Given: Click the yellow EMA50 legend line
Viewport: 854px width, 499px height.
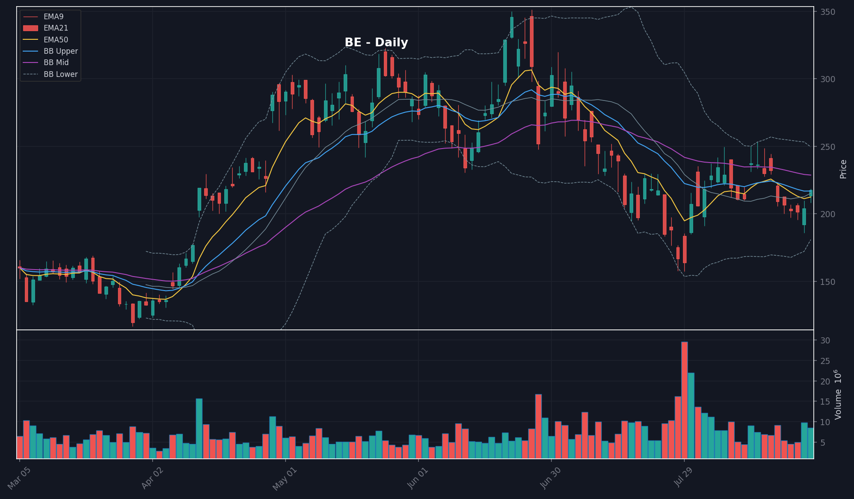Looking at the screenshot, I should click(31, 40).
